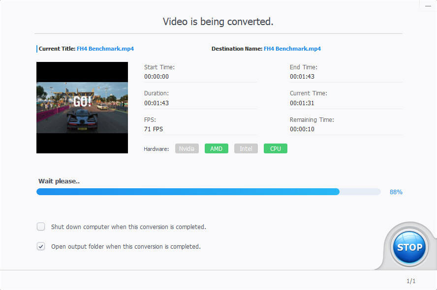Click the Wait please.. status text
Viewport: 437px width, 290px height.
59,181
